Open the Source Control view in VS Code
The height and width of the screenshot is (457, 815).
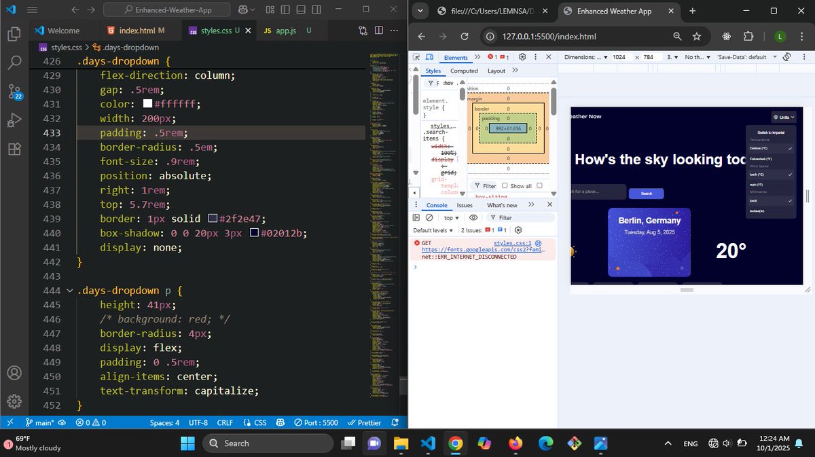pos(15,92)
